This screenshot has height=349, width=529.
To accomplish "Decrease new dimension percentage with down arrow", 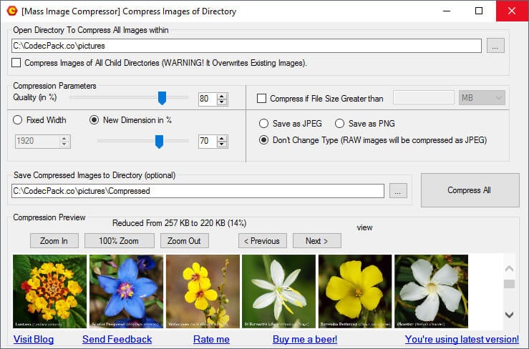I will [x=222, y=144].
